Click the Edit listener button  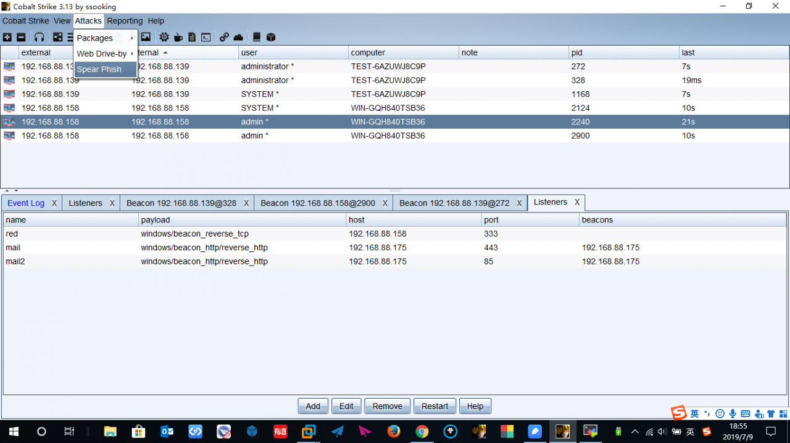coord(346,406)
